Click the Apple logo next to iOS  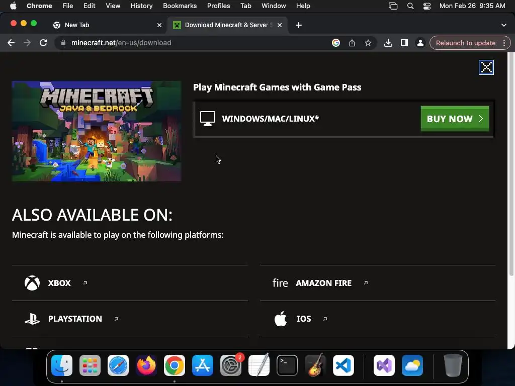point(281,319)
